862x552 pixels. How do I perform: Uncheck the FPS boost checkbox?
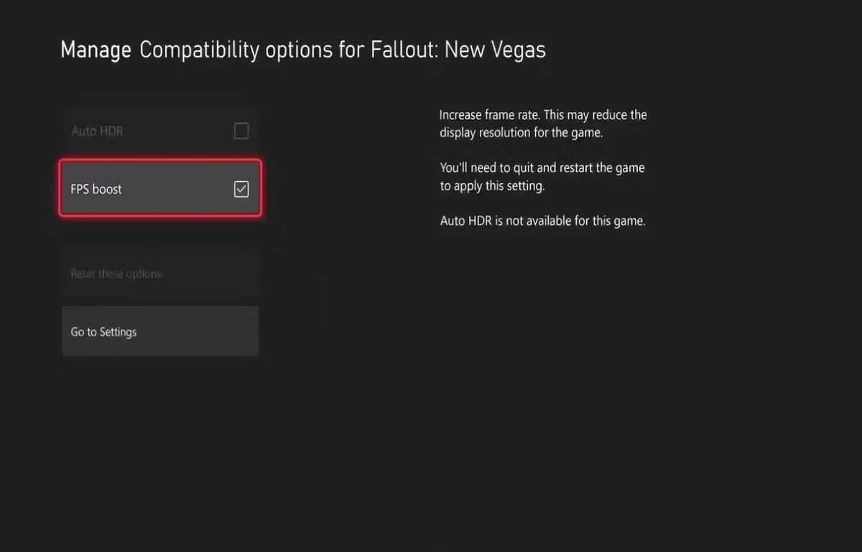241,189
